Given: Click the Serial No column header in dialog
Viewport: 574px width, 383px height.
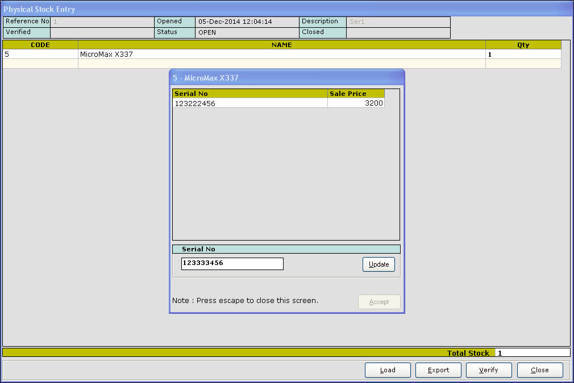Looking at the screenshot, I should pyautogui.click(x=250, y=94).
